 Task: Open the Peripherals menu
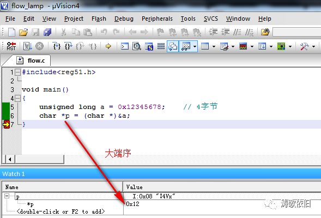[x=157, y=19]
